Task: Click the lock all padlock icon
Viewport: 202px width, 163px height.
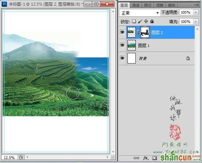Action: [152, 21]
